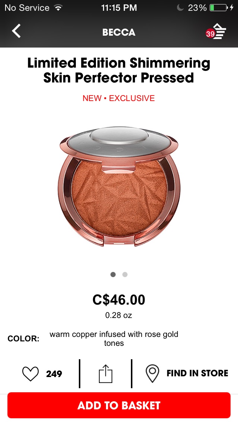Tap the C$46.00 price
The image size is (238, 422).
pyautogui.click(x=119, y=300)
